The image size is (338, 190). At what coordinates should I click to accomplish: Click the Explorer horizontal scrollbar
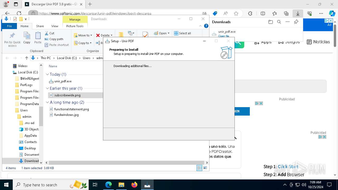click(126, 163)
